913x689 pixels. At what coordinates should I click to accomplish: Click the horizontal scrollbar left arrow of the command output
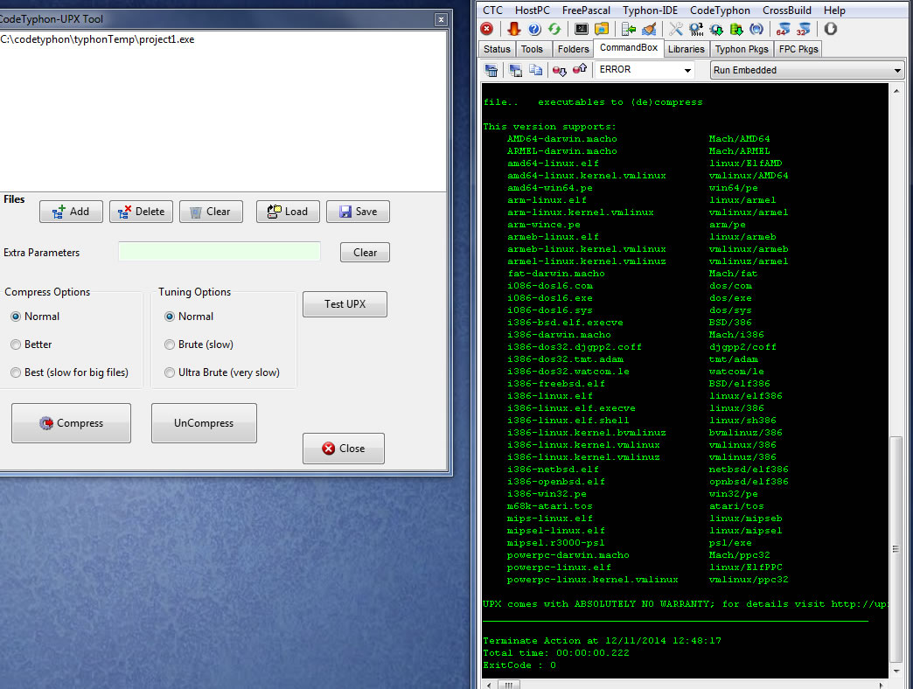(489, 685)
